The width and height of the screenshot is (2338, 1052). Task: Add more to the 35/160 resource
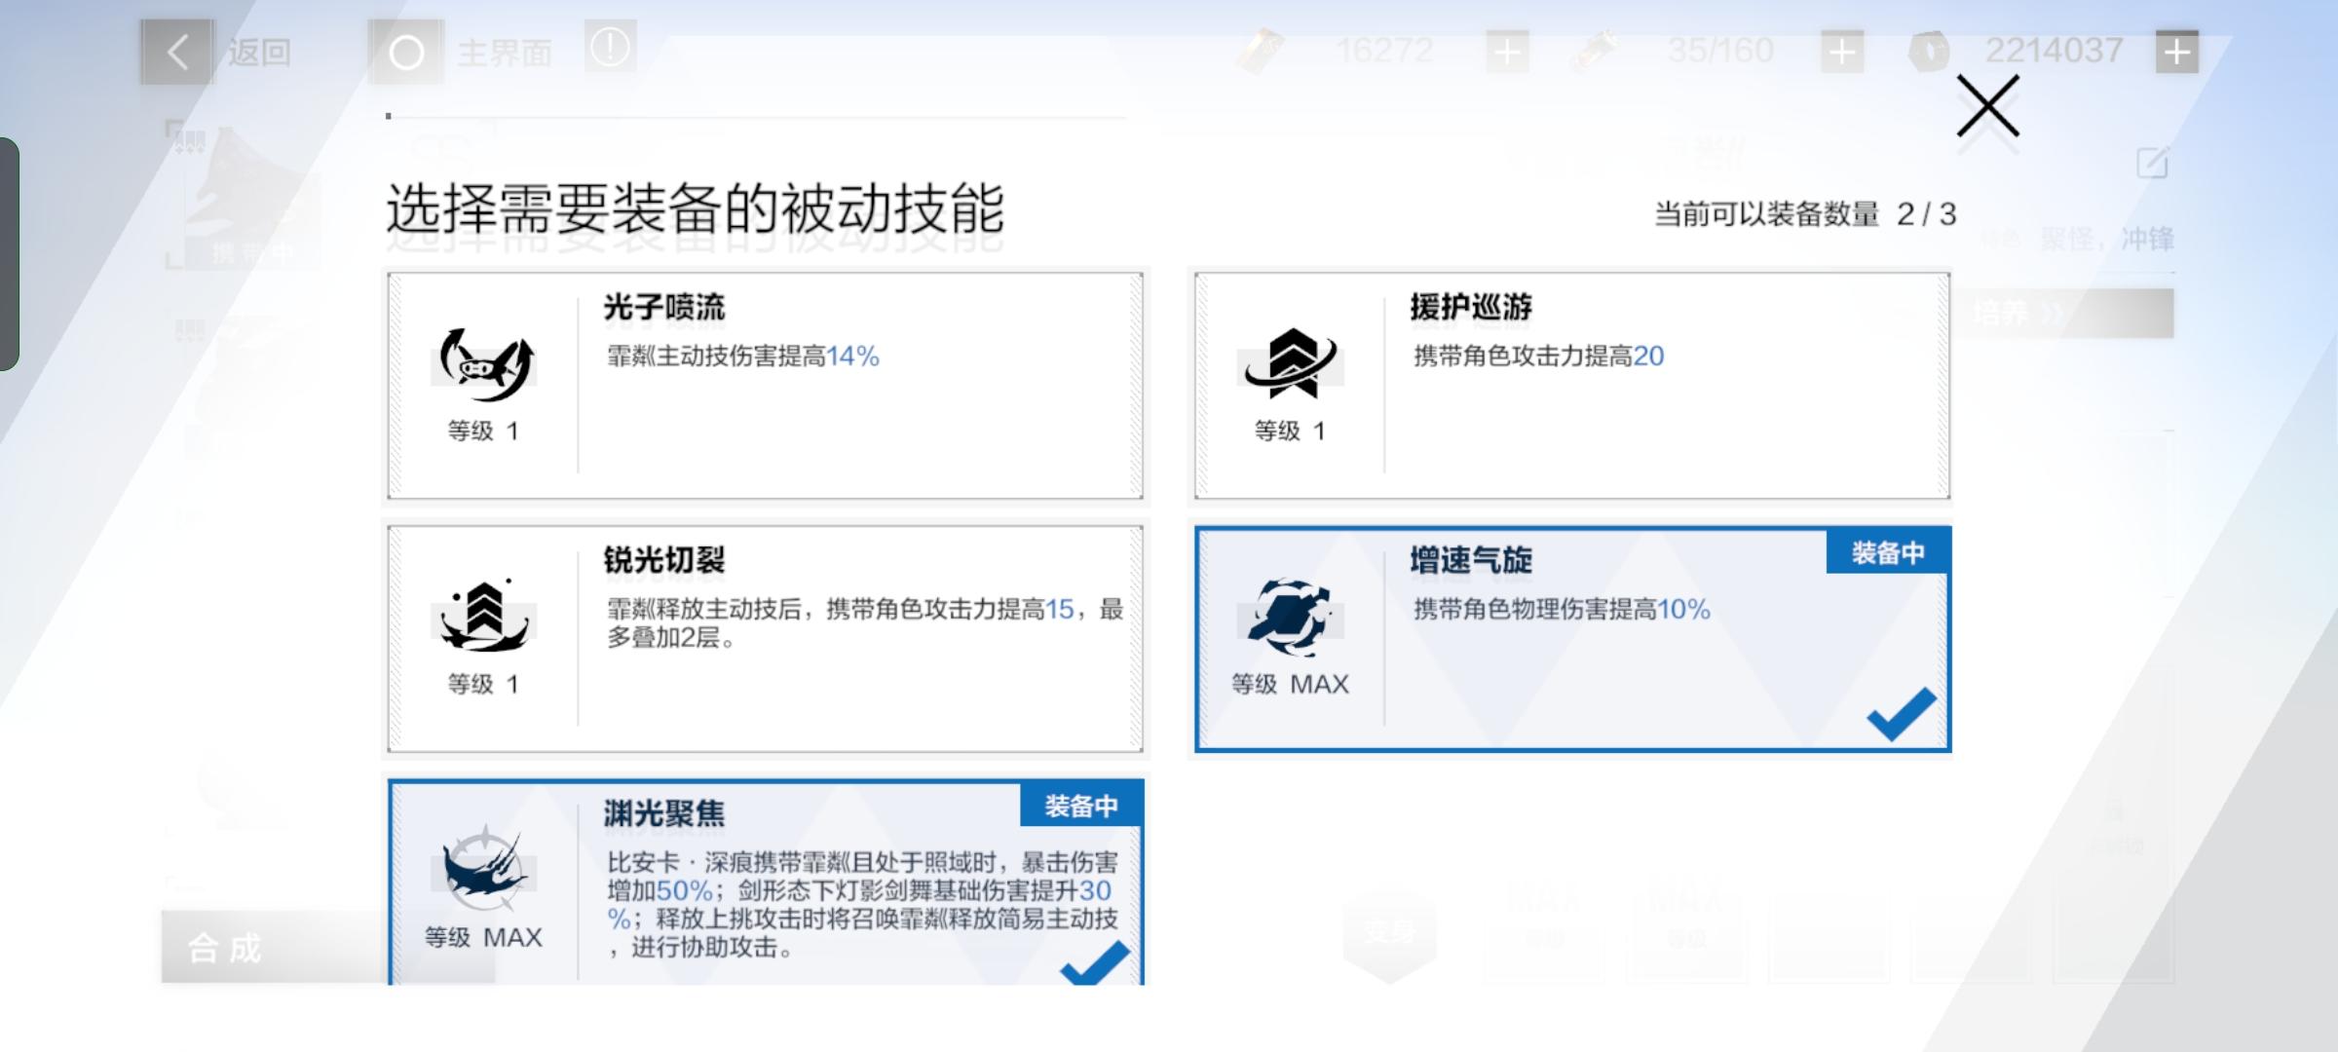(x=1841, y=52)
